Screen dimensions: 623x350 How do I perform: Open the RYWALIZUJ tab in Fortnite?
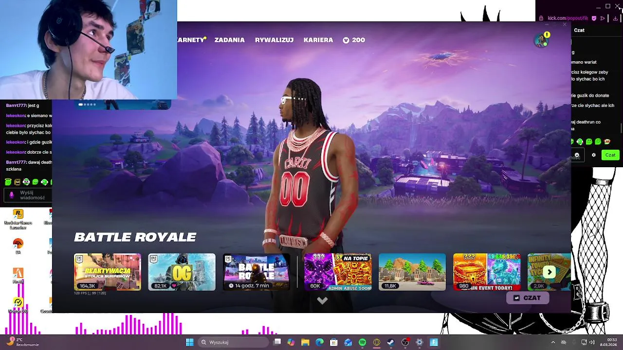[x=274, y=40]
